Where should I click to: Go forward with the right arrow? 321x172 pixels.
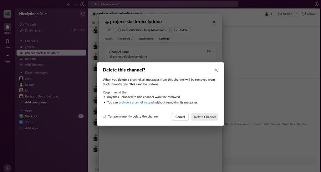click(76, 4)
